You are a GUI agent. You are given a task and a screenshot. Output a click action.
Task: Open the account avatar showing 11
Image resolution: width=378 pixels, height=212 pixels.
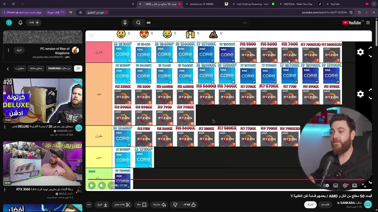9,23
